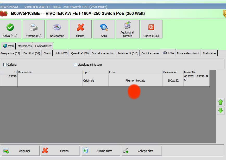Open the Web tab
Screen dimensions: 226x160
coord(8,46)
